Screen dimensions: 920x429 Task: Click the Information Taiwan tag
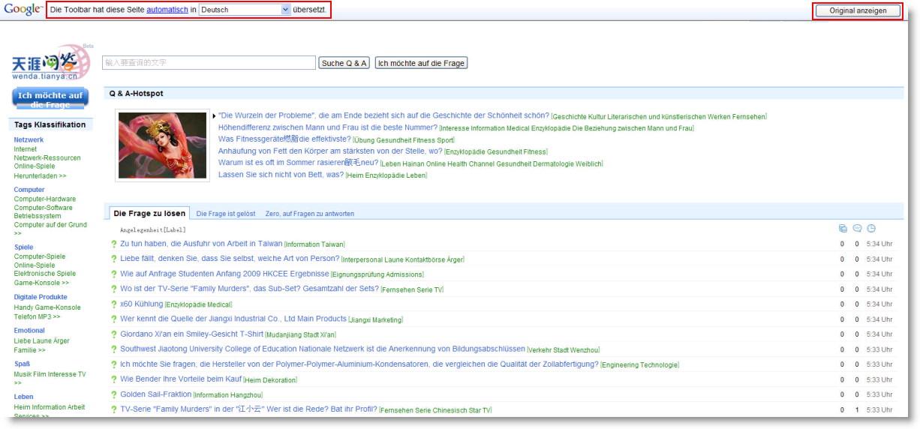click(x=315, y=244)
